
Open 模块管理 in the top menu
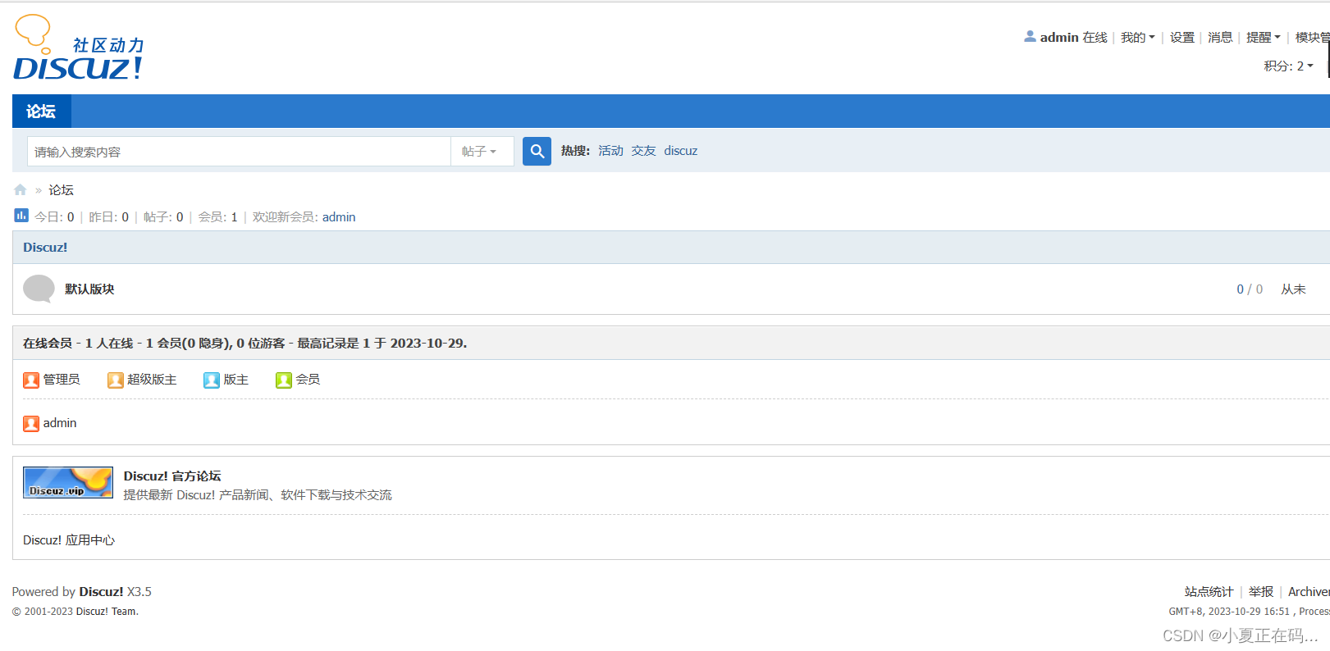pos(1313,38)
